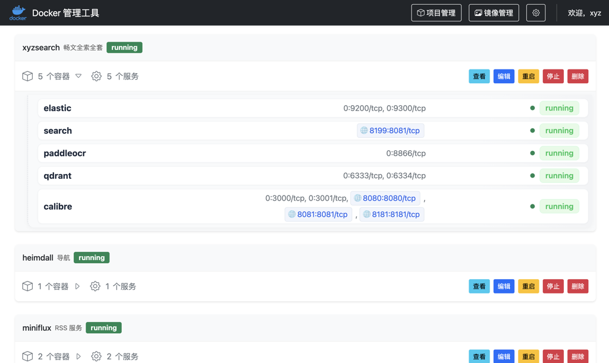The width and height of the screenshot is (609, 363).
Task: Click 5 个服务 label for xyzsearch
Action: tap(123, 76)
